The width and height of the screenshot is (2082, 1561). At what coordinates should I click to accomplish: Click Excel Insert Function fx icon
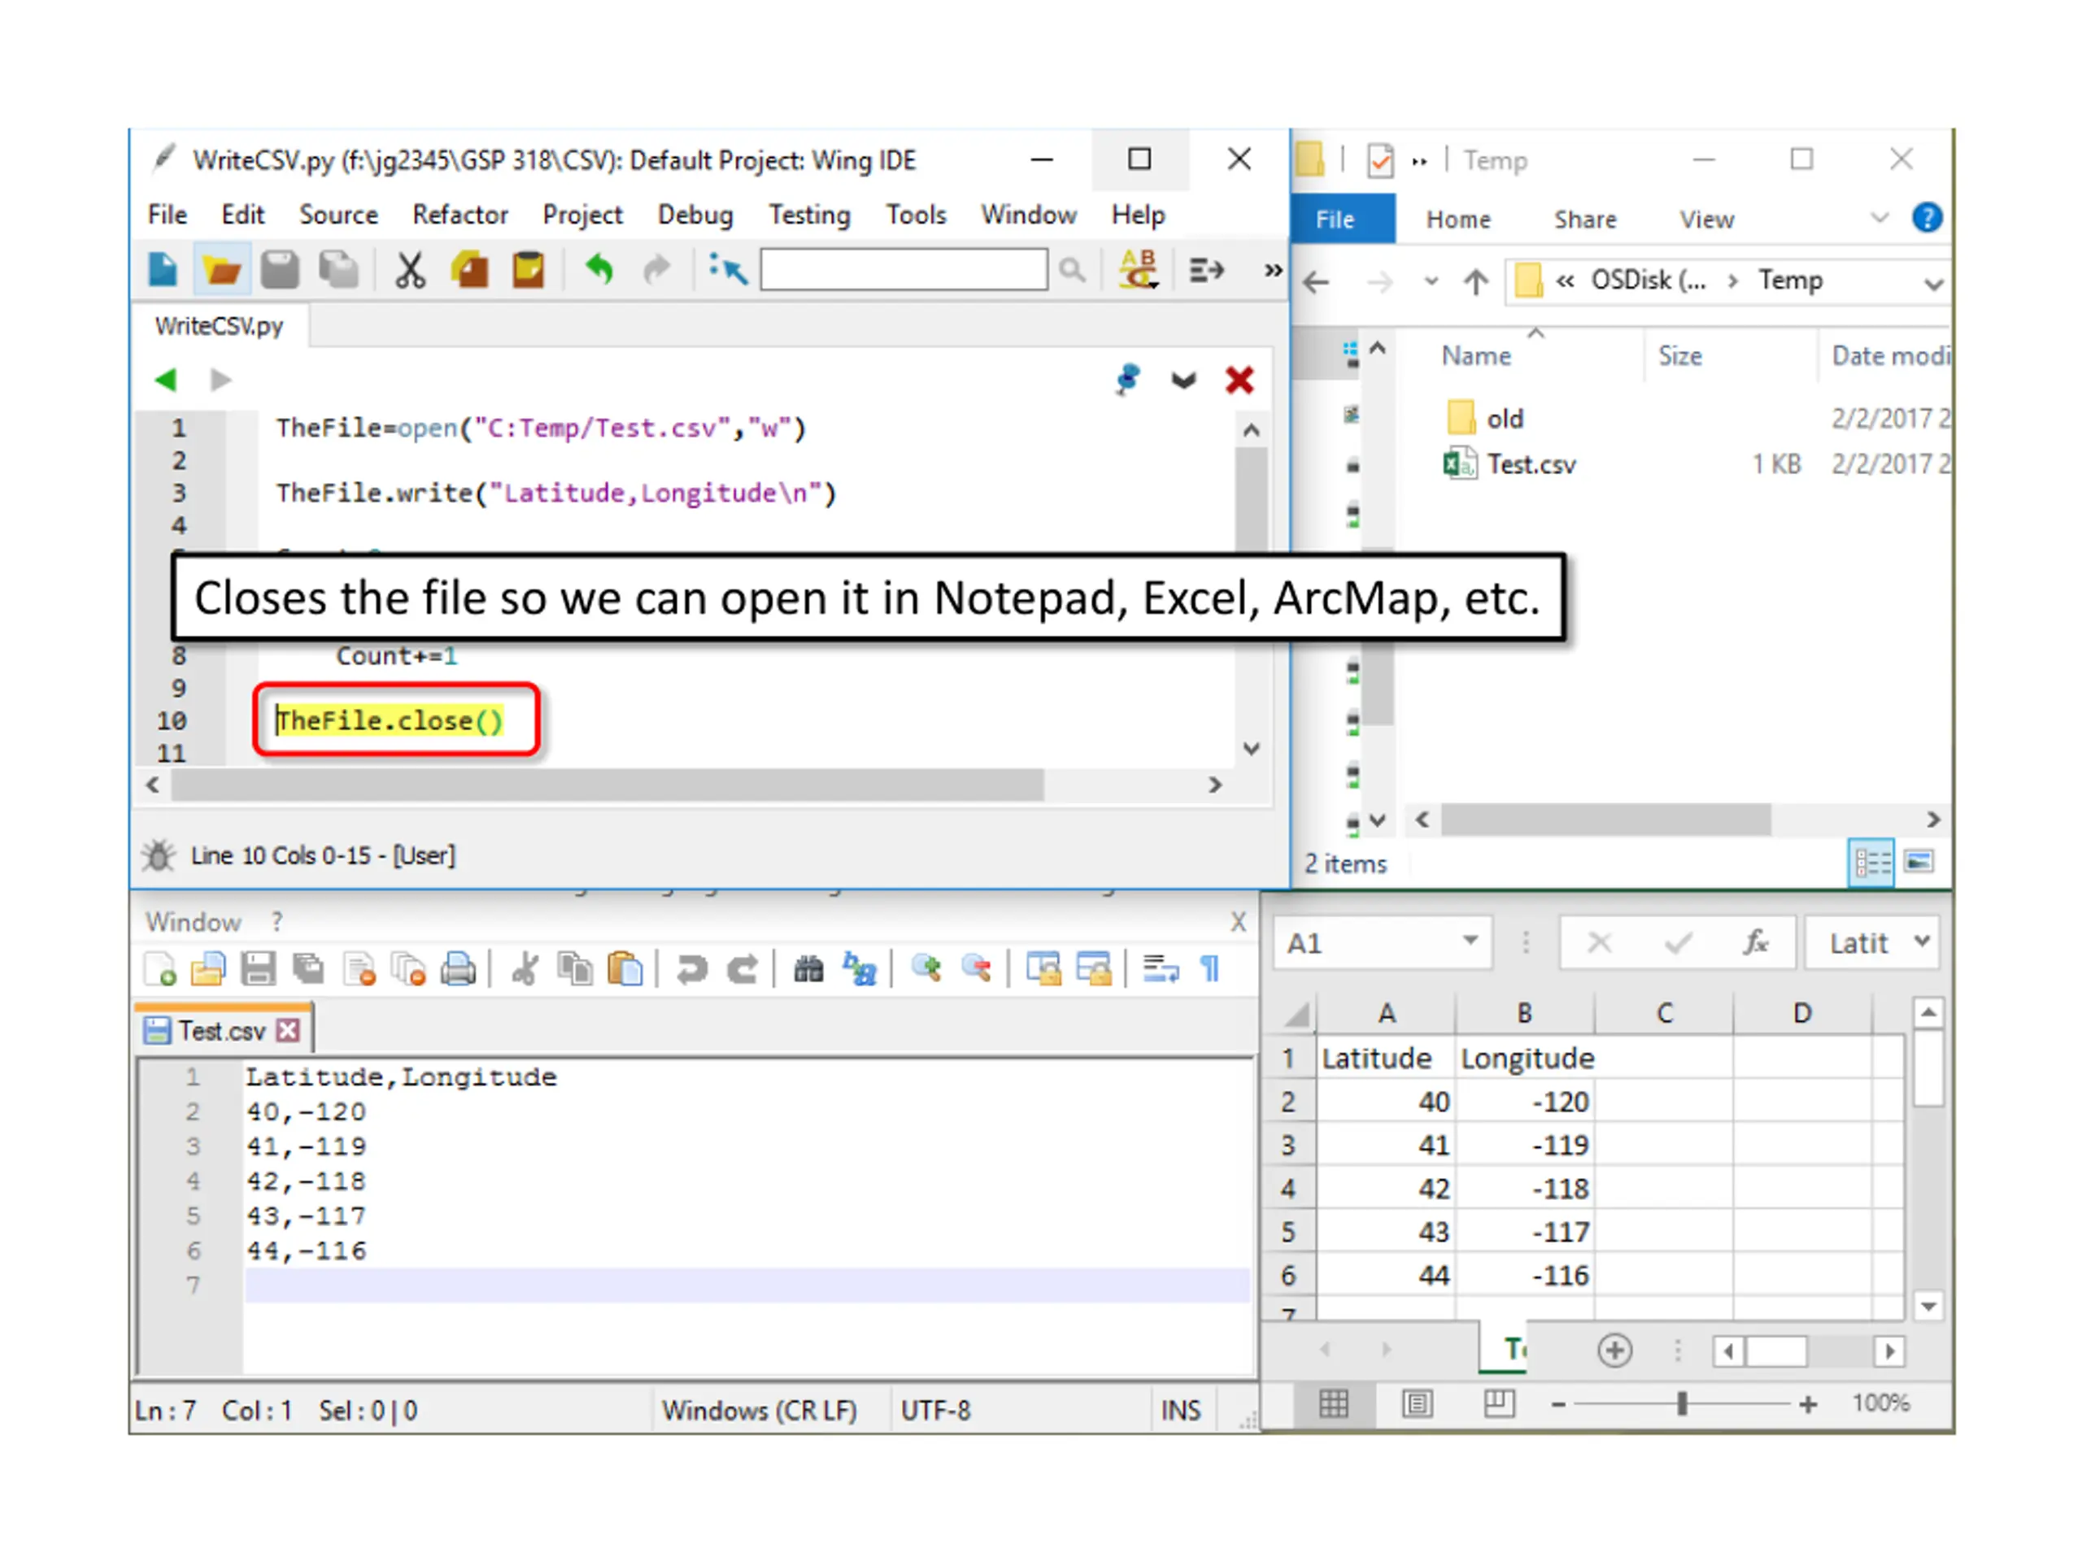(x=1757, y=941)
